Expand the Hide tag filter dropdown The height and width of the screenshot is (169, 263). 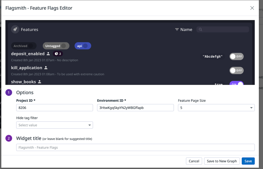point(89,125)
